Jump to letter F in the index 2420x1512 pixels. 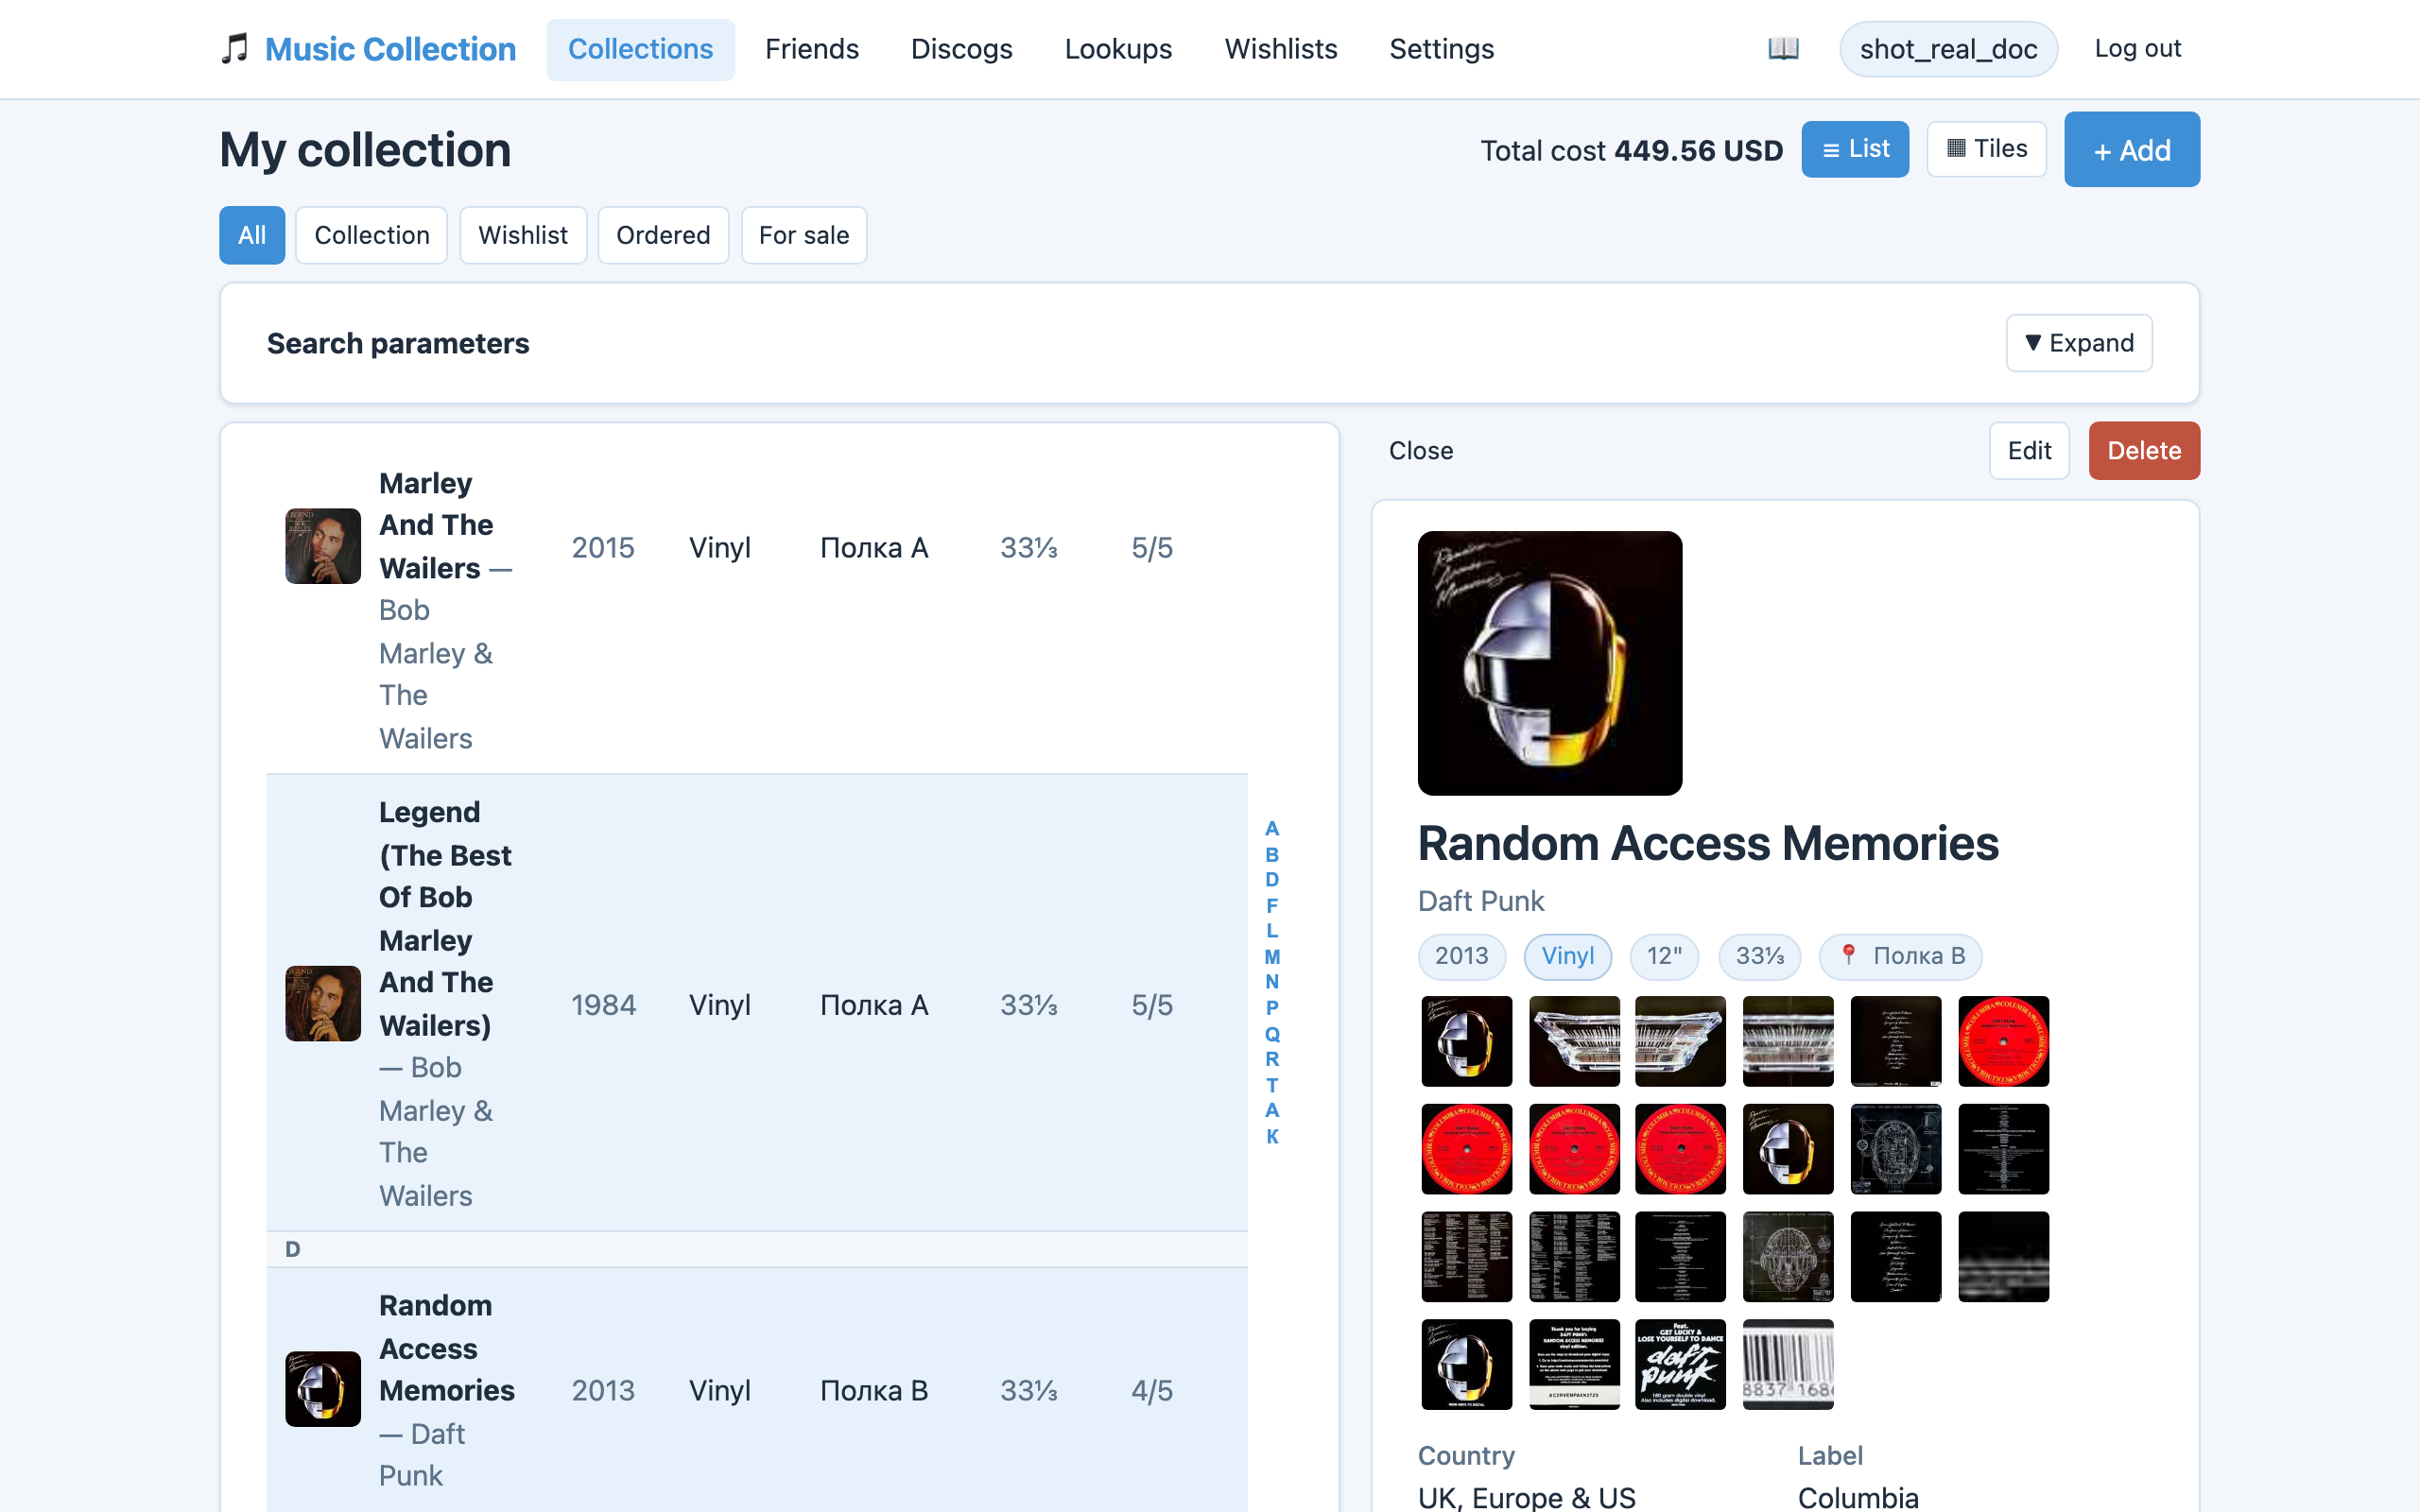click(1272, 906)
